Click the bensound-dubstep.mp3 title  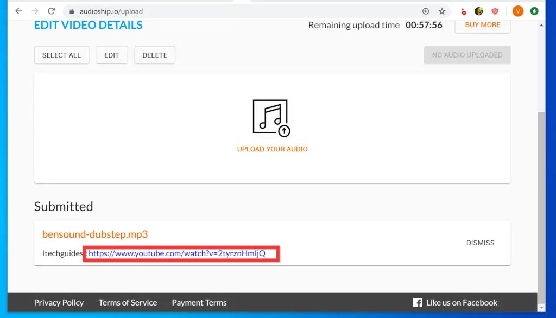[x=95, y=234]
